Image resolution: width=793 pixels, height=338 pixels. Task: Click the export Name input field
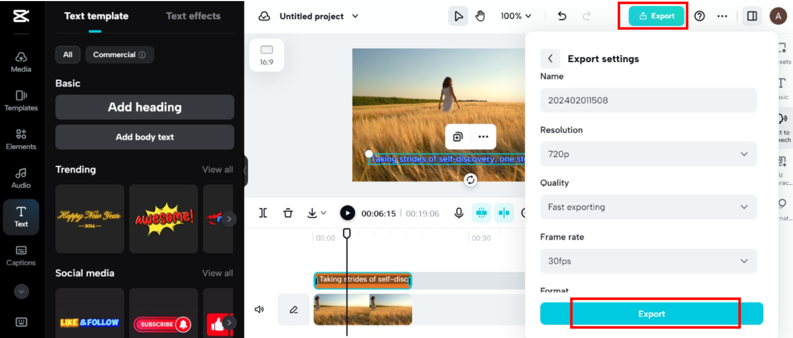pyautogui.click(x=648, y=100)
